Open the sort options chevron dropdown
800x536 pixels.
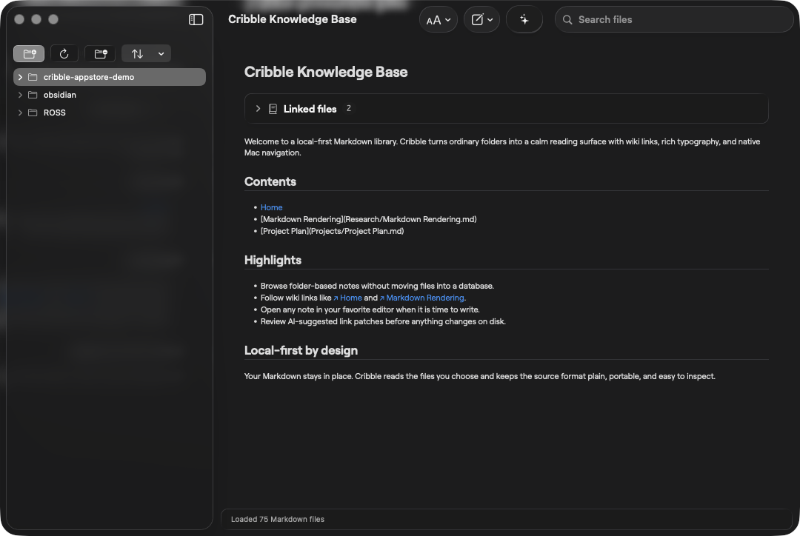[161, 53]
